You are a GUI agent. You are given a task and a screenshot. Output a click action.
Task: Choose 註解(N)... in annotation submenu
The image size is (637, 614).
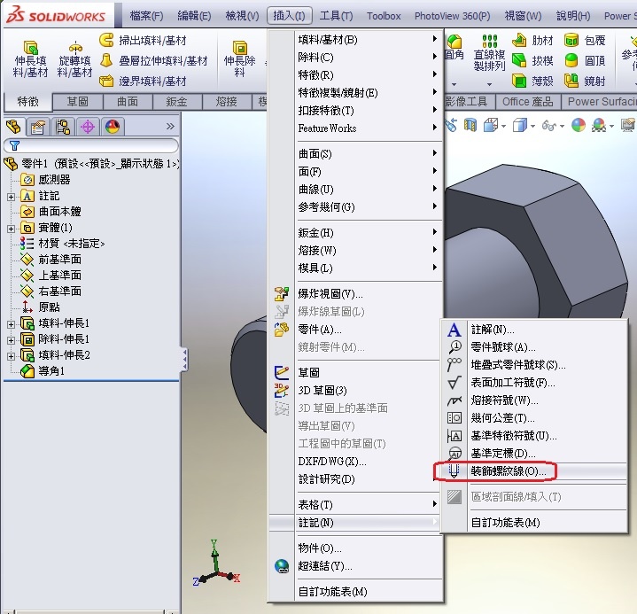click(493, 330)
